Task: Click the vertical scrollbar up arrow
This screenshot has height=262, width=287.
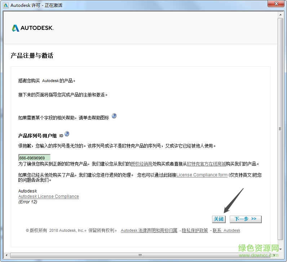Action: [280, 14]
